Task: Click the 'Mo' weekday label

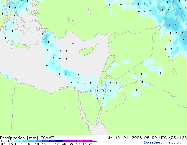Action: 110,138
